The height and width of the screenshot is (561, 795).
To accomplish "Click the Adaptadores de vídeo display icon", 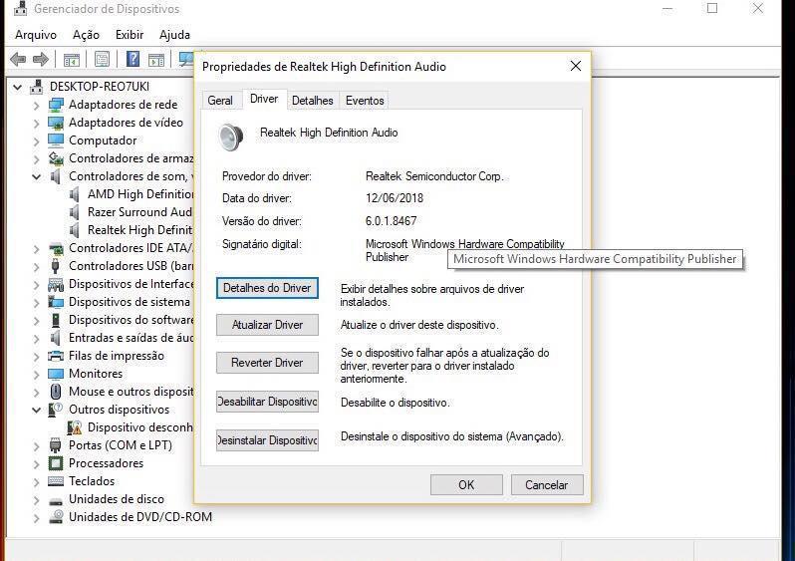I will point(56,123).
